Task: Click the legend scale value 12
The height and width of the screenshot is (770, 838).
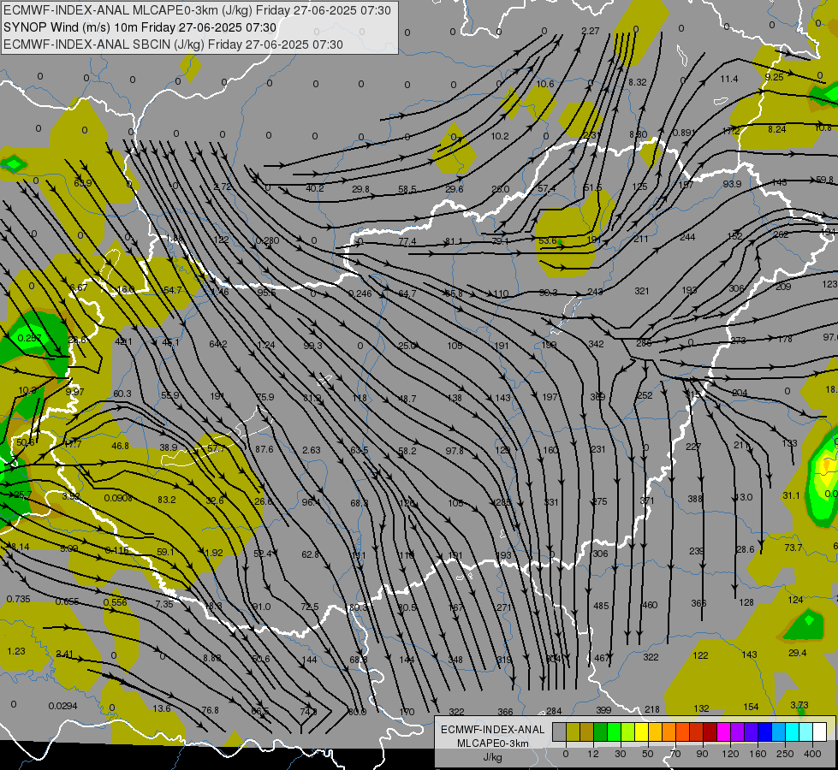Action: (592, 754)
